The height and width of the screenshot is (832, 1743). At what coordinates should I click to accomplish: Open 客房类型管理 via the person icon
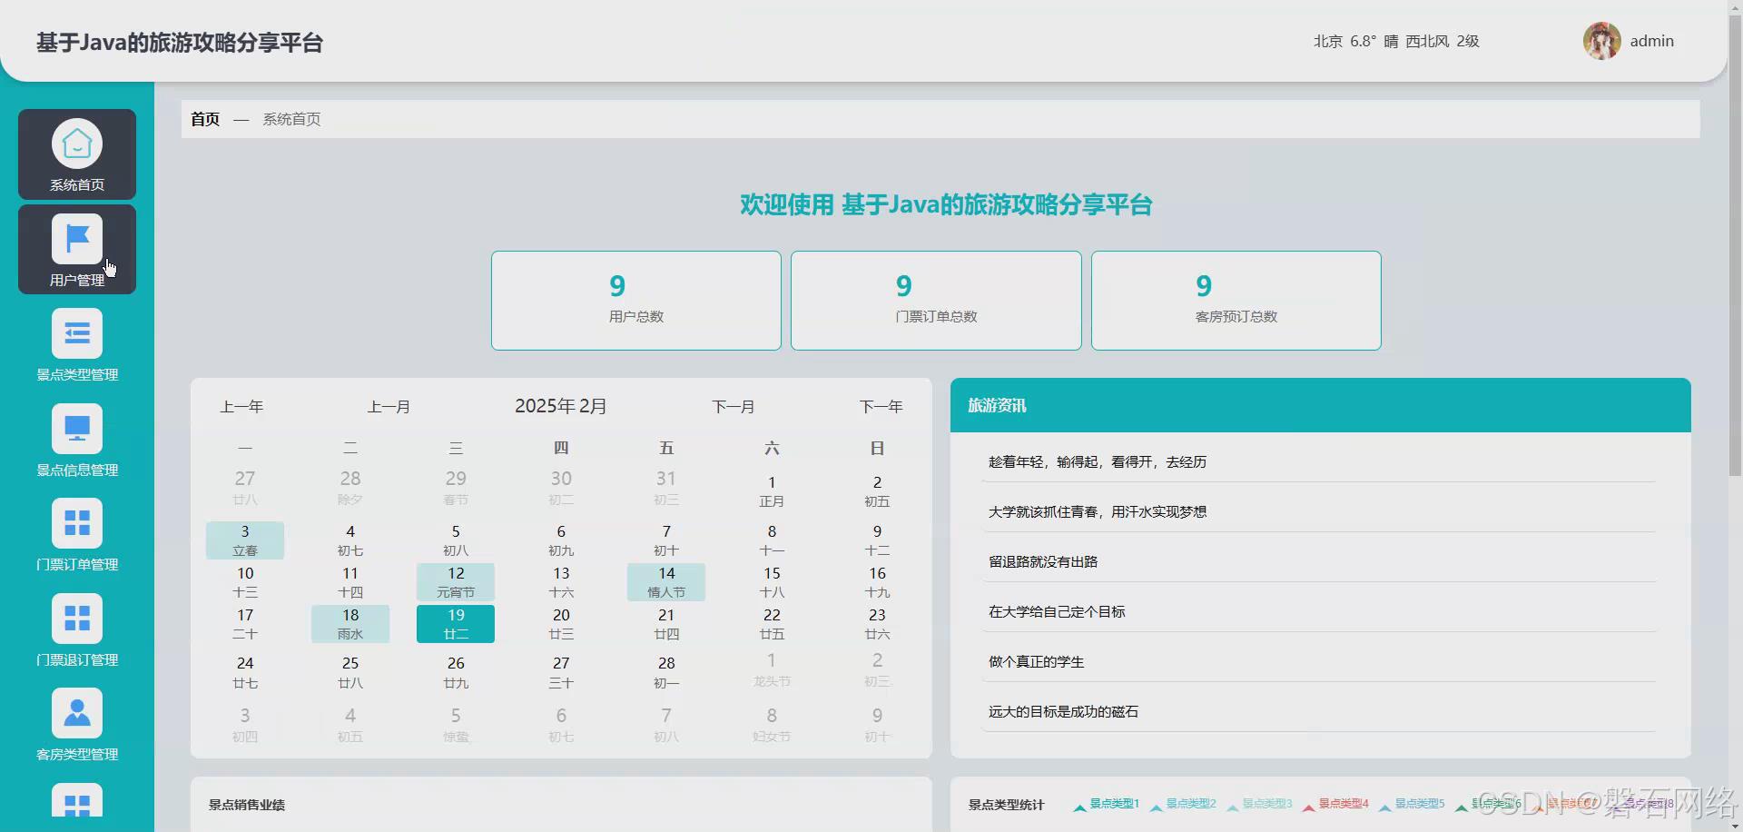[76, 714]
